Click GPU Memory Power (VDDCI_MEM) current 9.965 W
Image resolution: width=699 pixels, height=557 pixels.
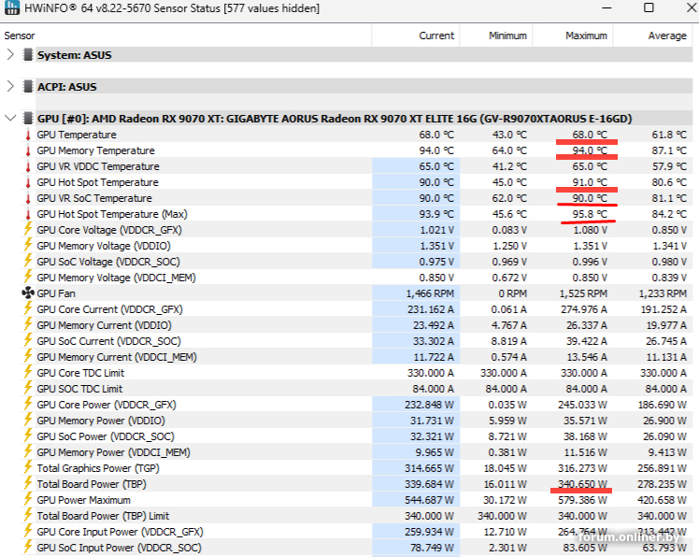(x=435, y=452)
